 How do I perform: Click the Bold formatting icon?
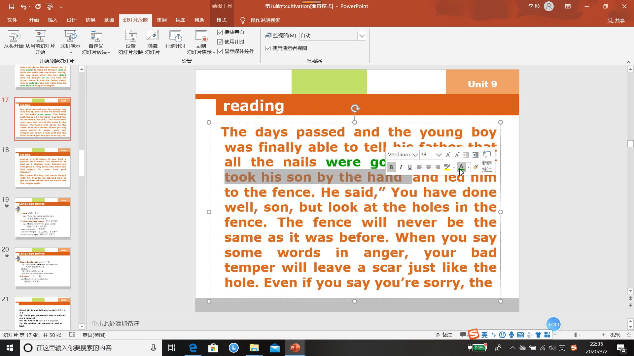(x=391, y=166)
